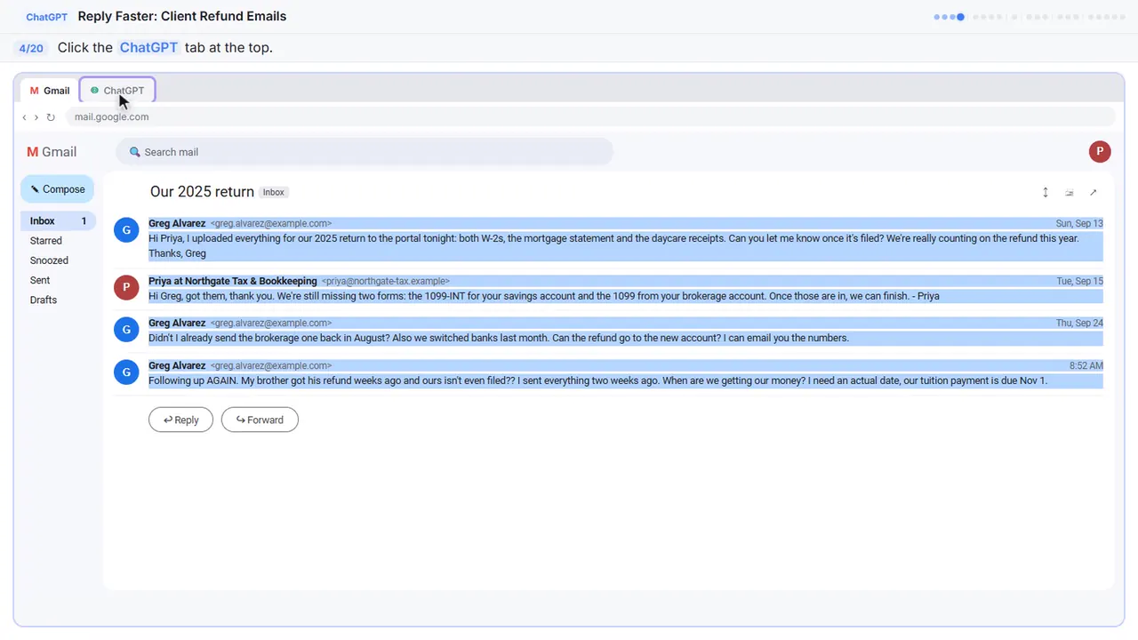The width and height of the screenshot is (1138, 640).
Task: Click the browser forward arrow
Action: [x=36, y=117]
